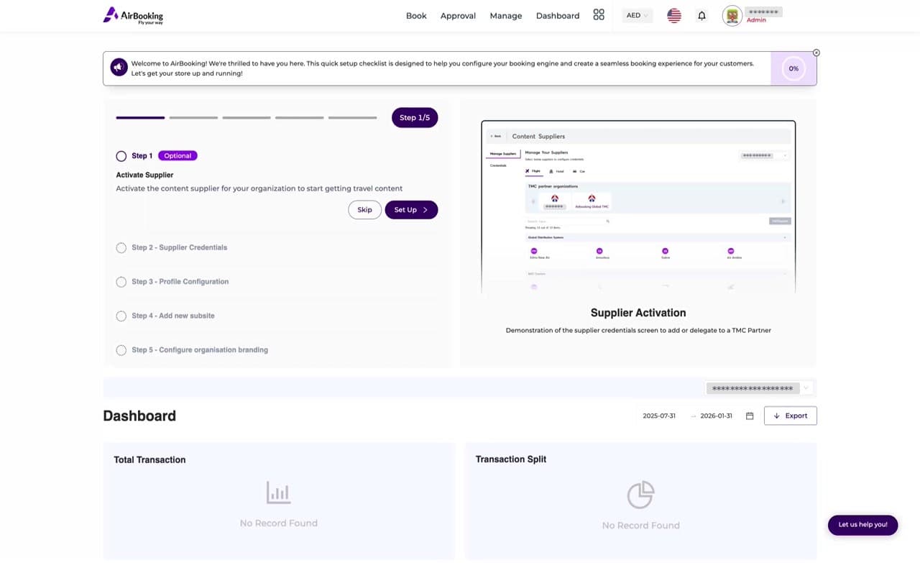Image resolution: width=920 pixels, height=563 pixels.
Task: Click the Activate Supplier heading
Action: click(144, 175)
